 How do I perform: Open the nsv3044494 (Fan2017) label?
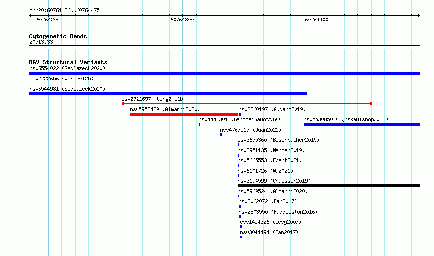click(x=269, y=232)
